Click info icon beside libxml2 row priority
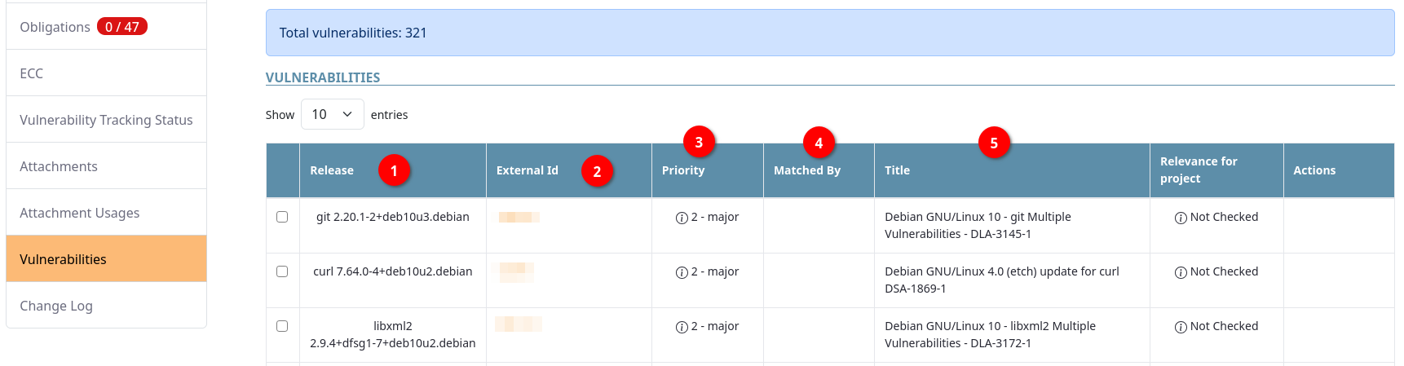The width and height of the screenshot is (1404, 366). [x=682, y=327]
